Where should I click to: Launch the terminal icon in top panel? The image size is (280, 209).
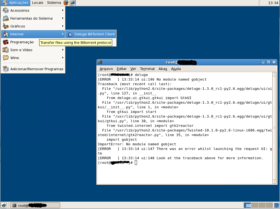click(73, 3)
